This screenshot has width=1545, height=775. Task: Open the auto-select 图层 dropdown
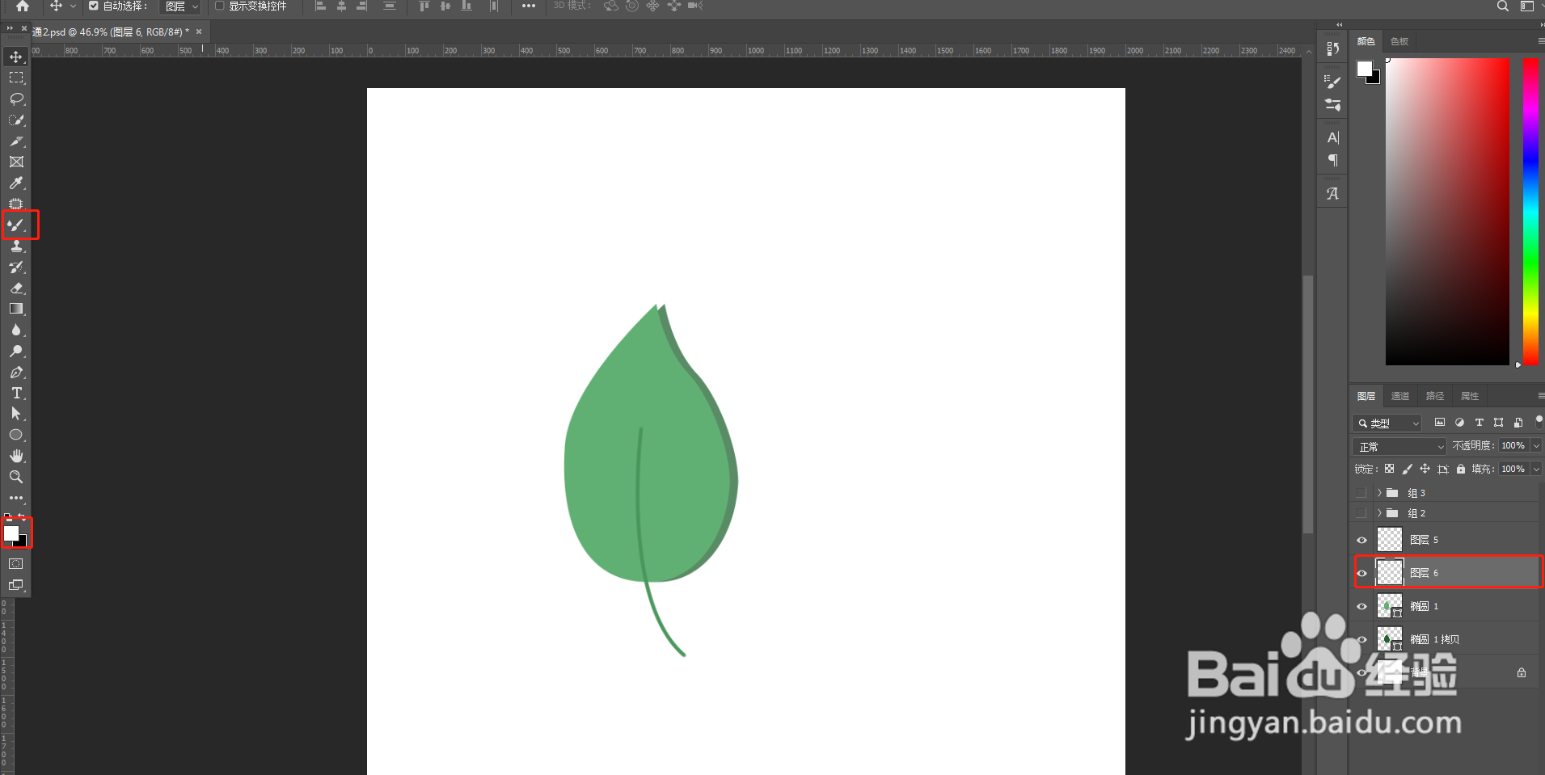pos(181,6)
